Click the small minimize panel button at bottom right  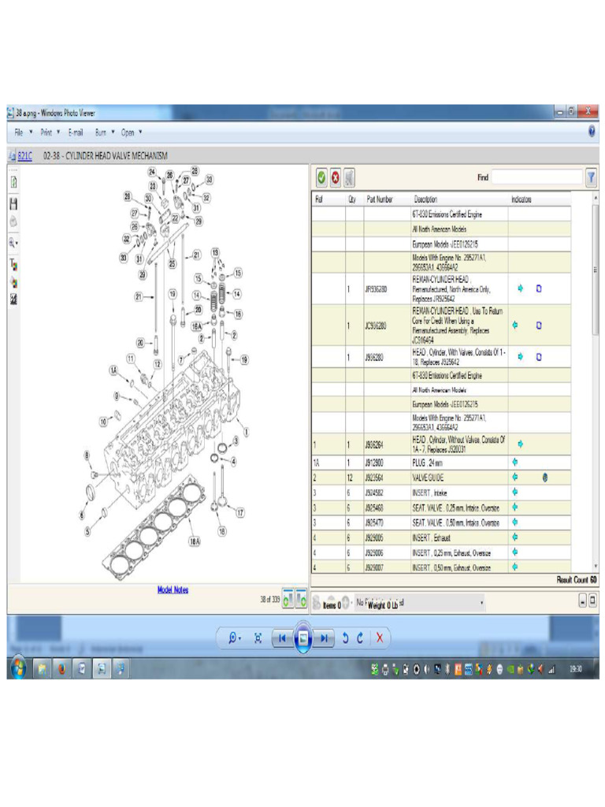point(583,601)
